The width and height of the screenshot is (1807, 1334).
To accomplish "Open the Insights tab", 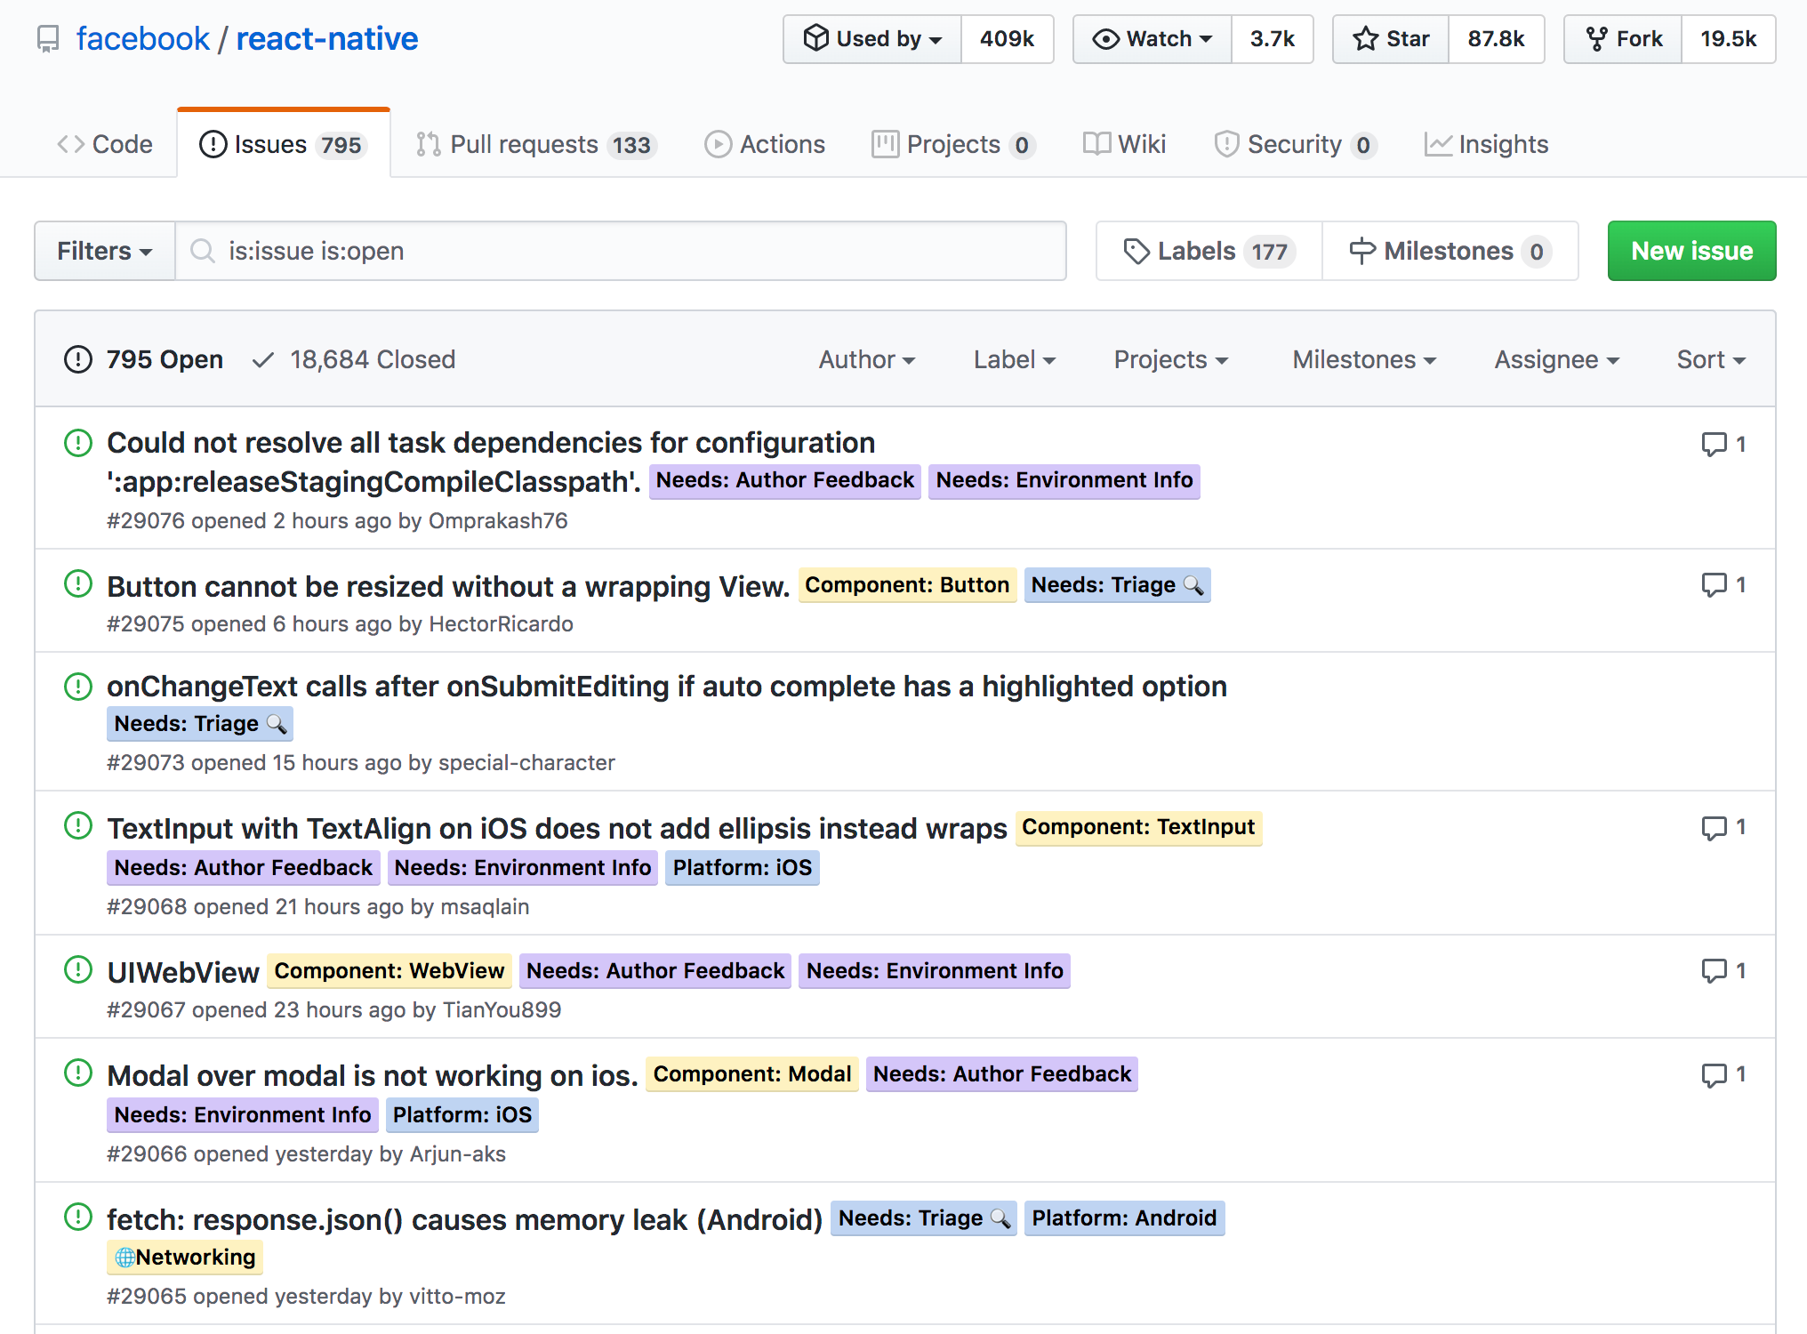I will click(x=1486, y=144).
